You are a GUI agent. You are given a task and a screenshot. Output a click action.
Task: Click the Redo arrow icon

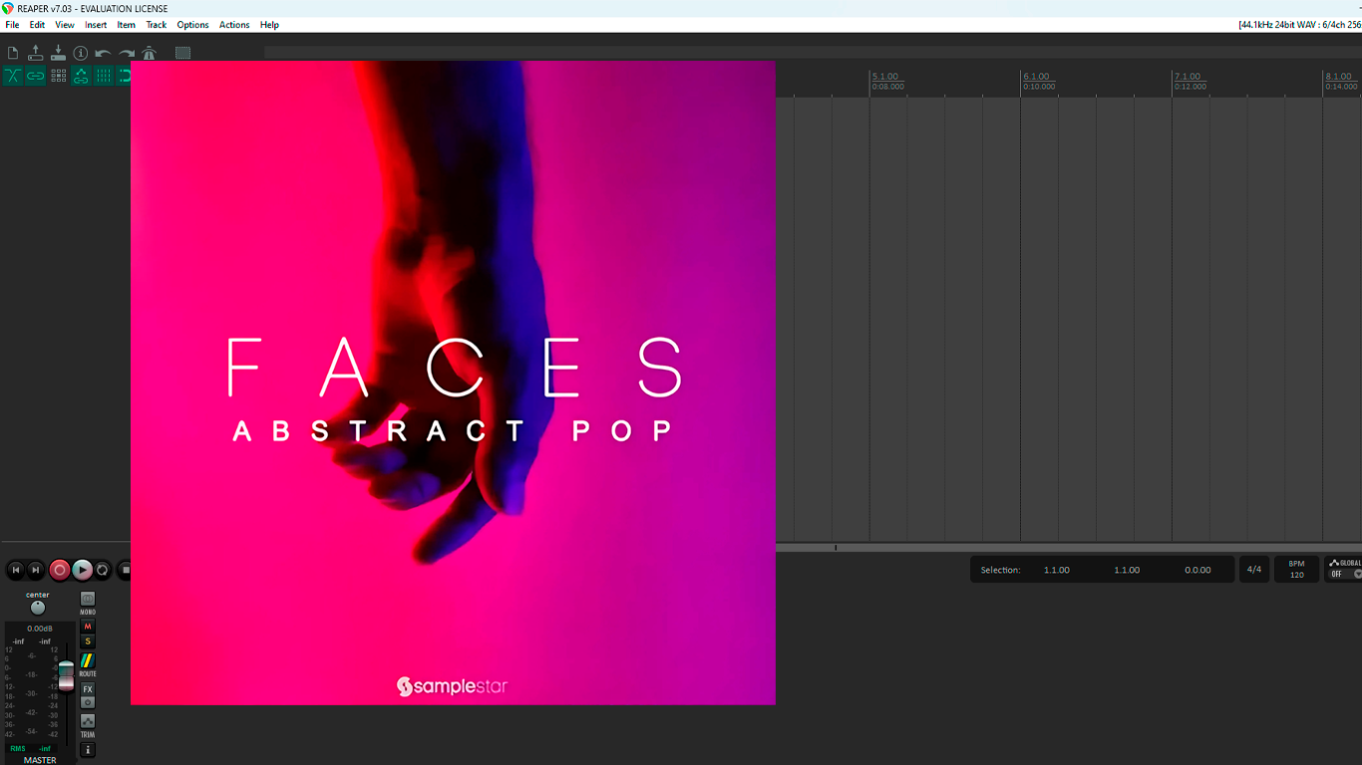127,53
